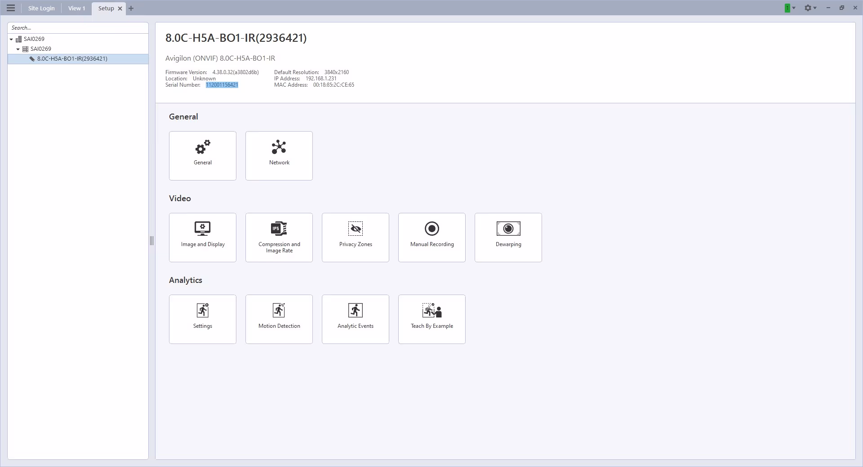
Task: Open dropdown arrow beside notification icon
Action: point(794,8)
